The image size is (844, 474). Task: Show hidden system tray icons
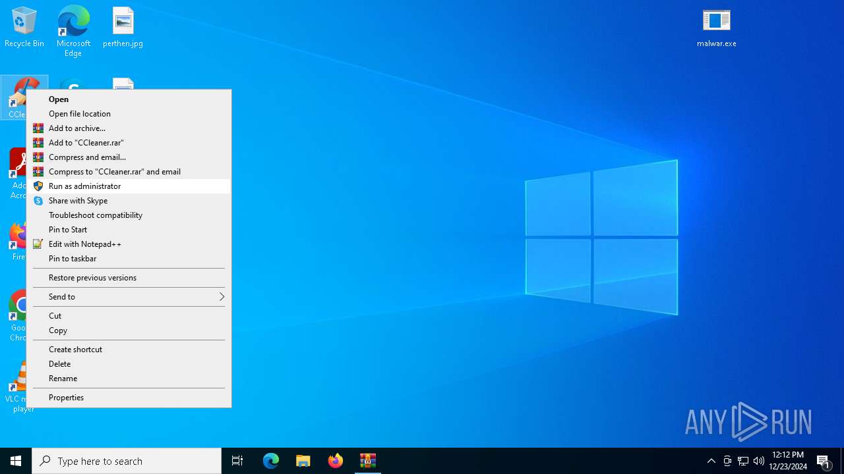click(711, 461)
